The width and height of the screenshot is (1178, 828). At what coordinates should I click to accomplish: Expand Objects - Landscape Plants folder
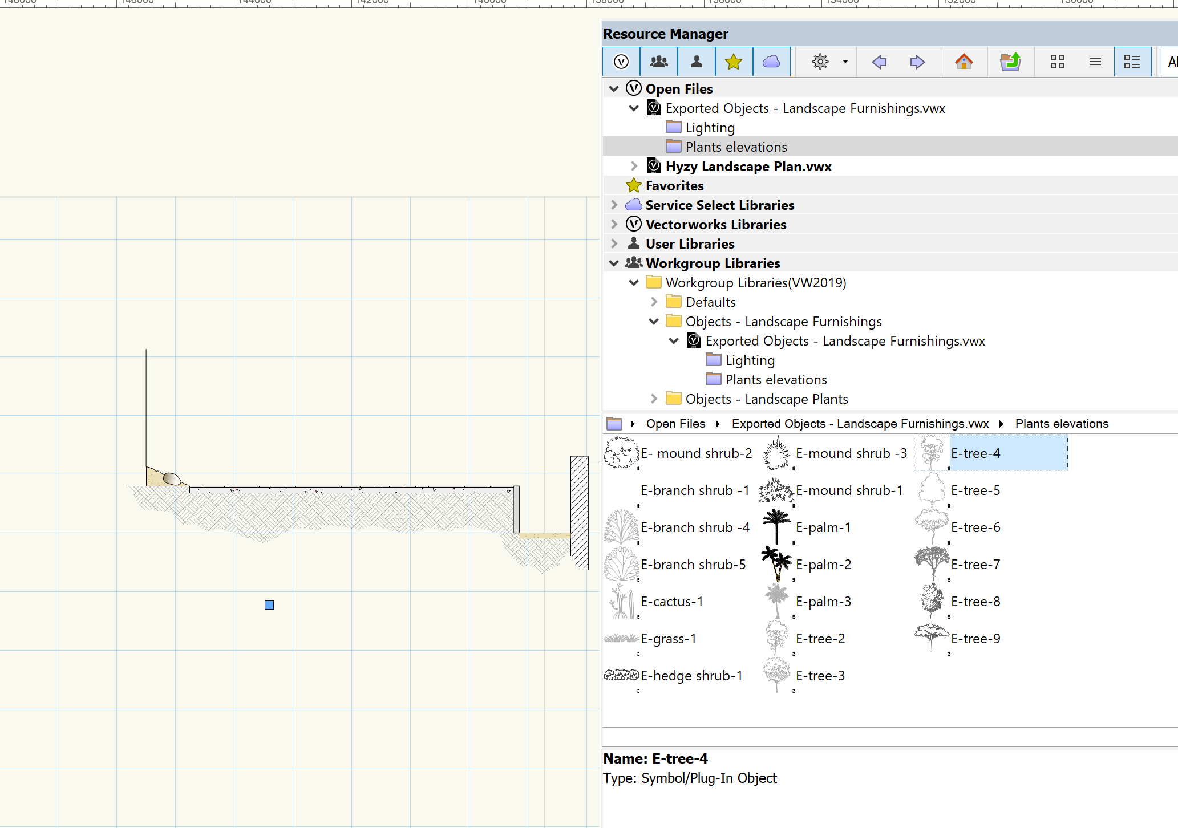pos(654,399)
